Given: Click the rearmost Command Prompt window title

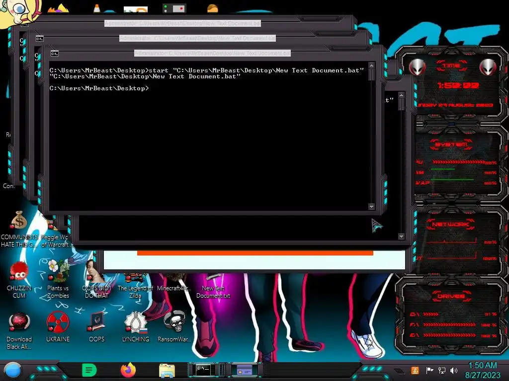Looking at the screenshot, I should (x=183, y=23).
